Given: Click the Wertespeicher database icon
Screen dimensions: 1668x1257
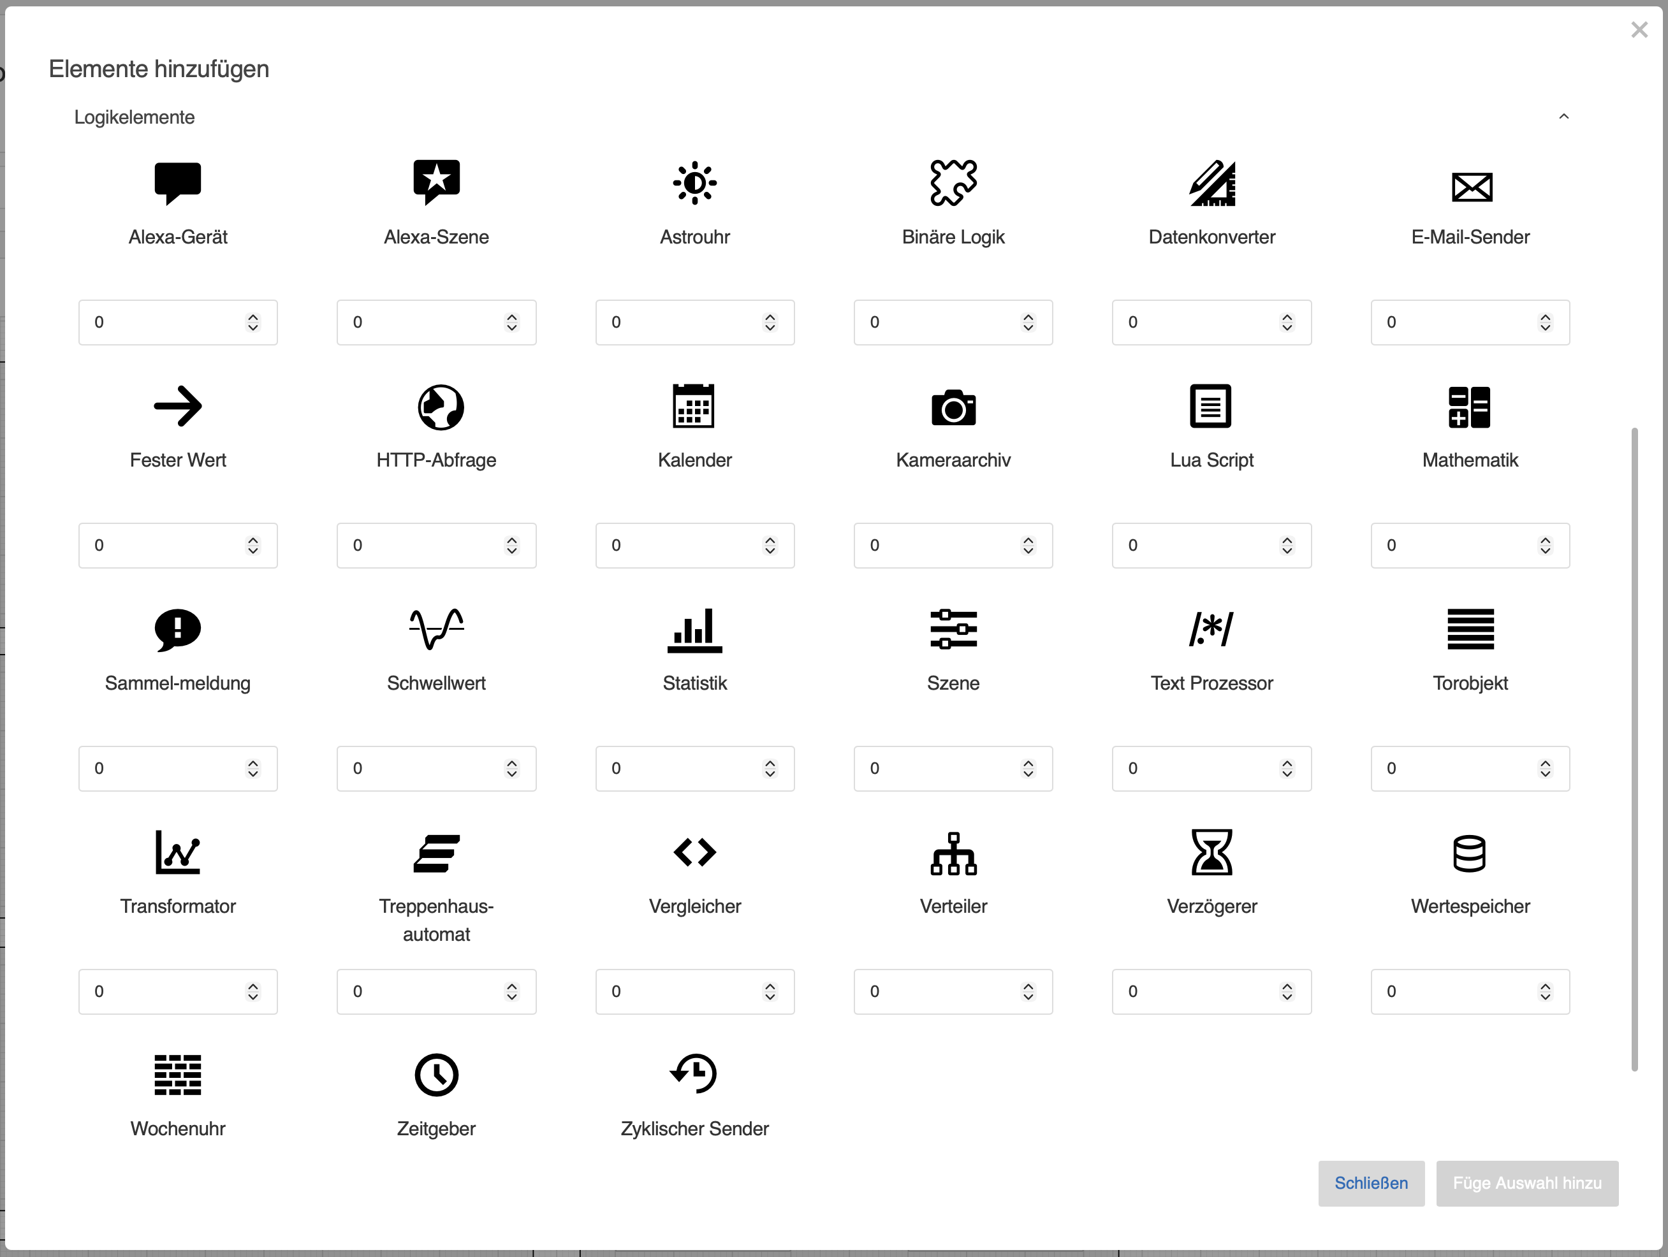Looking at the screenshot, I should 1469,853.
